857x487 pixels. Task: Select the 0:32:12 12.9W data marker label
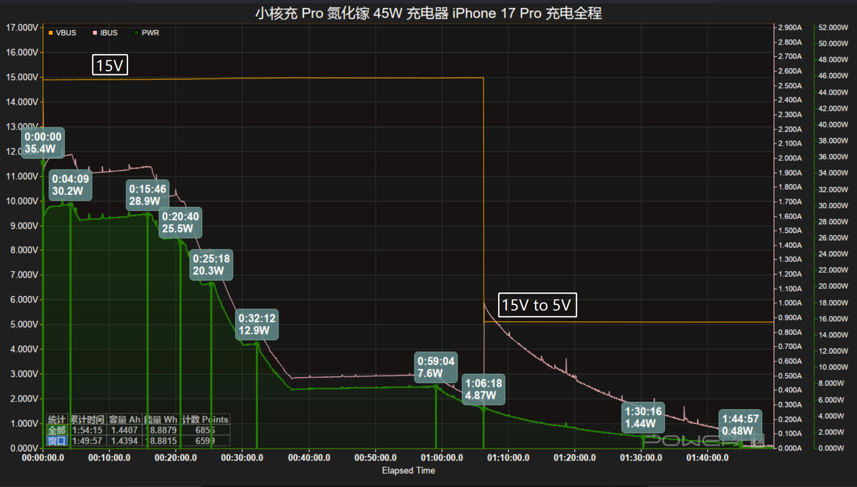click(257, 324)
